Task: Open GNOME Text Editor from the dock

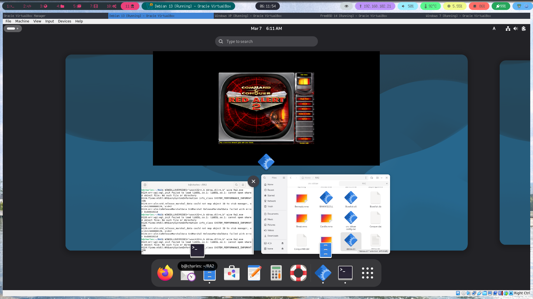Action: tap(254, 273)
